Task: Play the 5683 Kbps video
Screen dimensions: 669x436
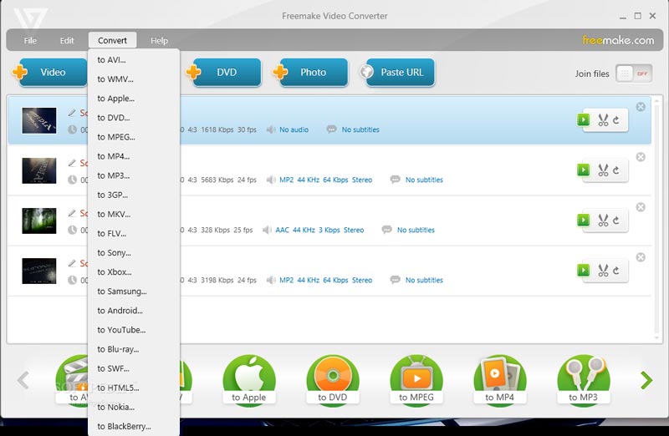Action: coord(583,170)
